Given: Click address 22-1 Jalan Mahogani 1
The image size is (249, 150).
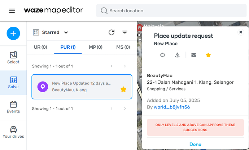Looking at the screenshot, I should [x=190, y=82].
